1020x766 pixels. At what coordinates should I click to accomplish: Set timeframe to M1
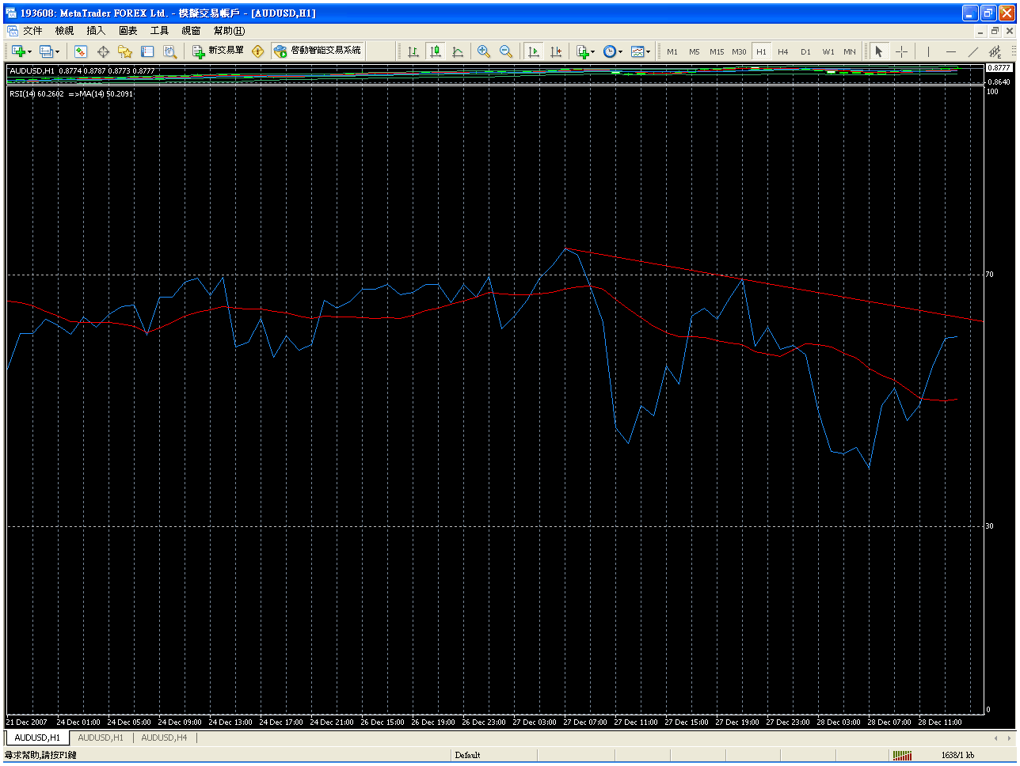click(x=672, y=51)
